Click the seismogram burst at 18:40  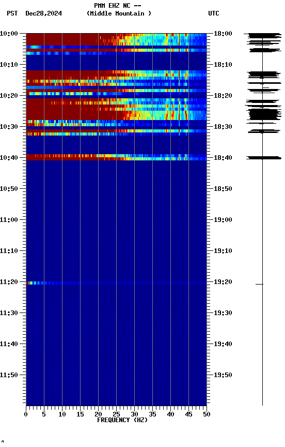[x=264, y=158]
